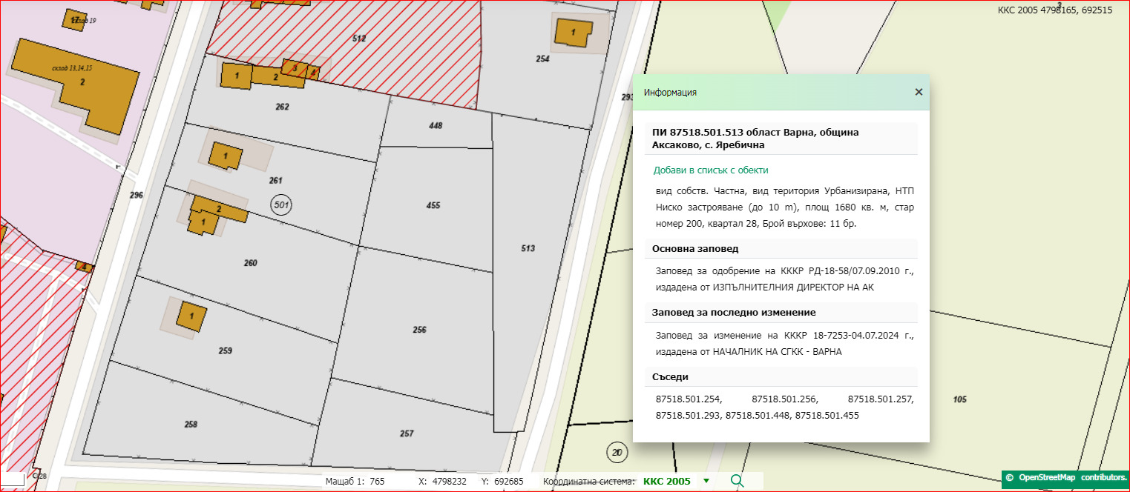Select neighbor parcel 87518.501.257 in popup

pos(881,399)
